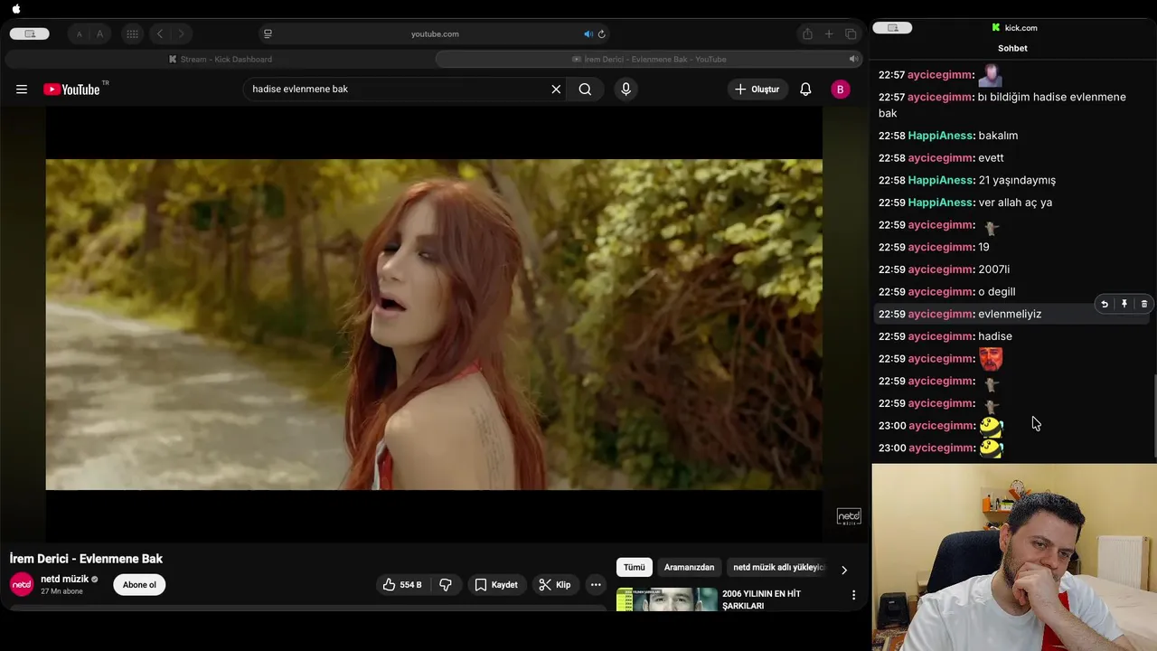This screenshot has height=651, width=1157.
Task: Click the Sohbet chat header
Action: pyautogui.click(x=1012, y=48)
